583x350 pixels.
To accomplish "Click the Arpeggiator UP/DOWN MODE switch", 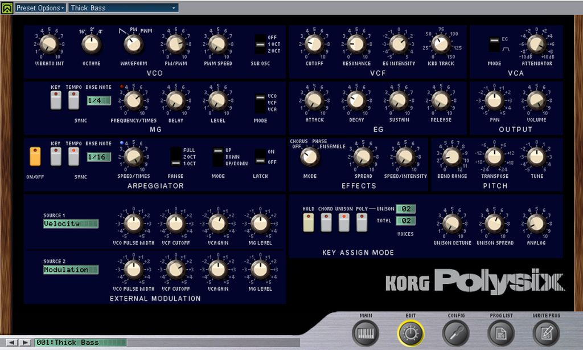I will [x=218, y=157].
